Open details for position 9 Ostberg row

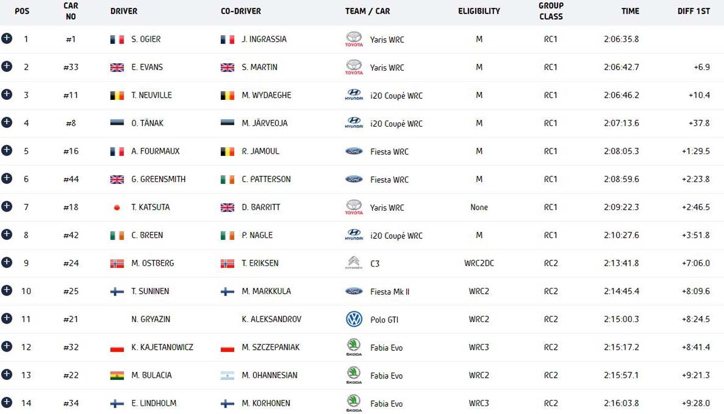pos(7,262)
